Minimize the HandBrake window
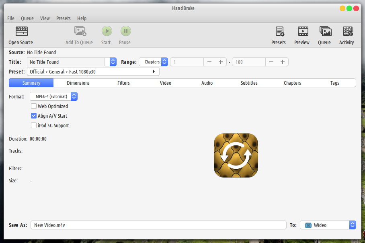Image resolution: width=365 pixels, height=243 pixels. click(x=342, y=8)
